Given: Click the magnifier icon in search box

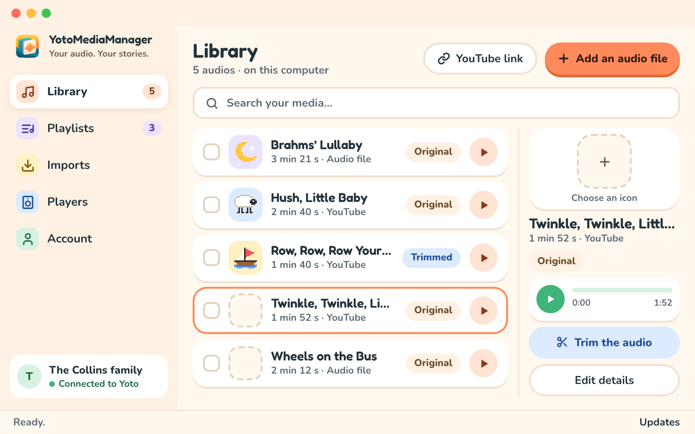Looking at the screenshot, I should pyautogui.click(x=212, y=103).
